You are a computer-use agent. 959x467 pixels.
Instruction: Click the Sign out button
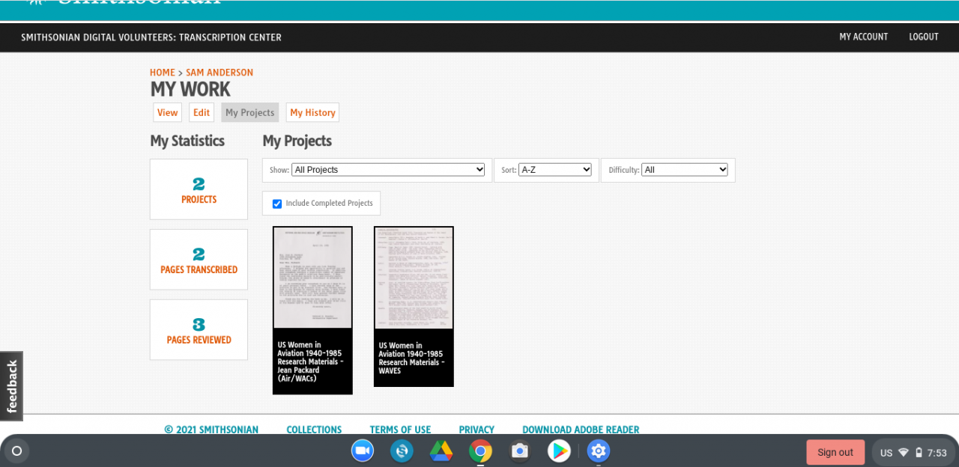point(835,452)
